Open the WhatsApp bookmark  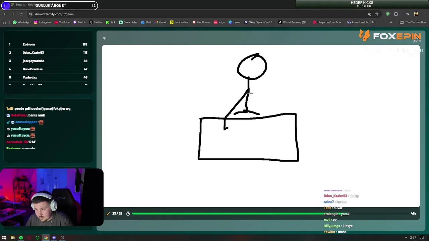coord(21,22)
